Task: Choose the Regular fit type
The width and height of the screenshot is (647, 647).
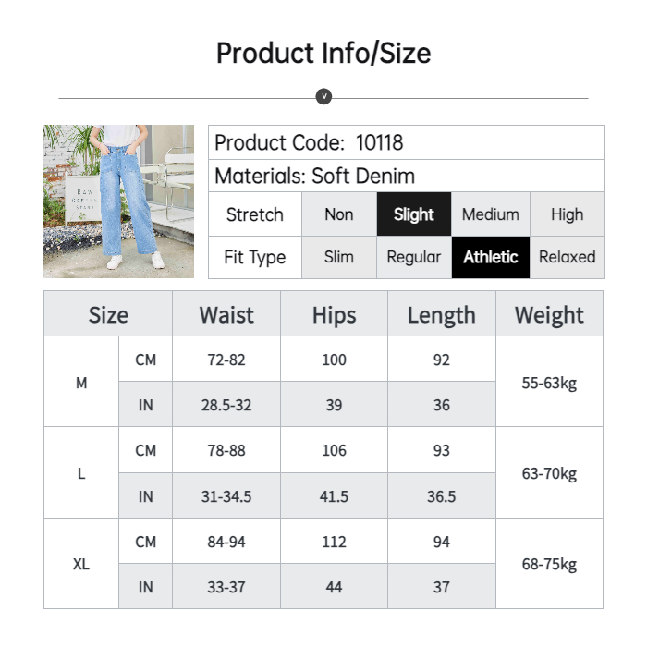Action: coord(413,257)
